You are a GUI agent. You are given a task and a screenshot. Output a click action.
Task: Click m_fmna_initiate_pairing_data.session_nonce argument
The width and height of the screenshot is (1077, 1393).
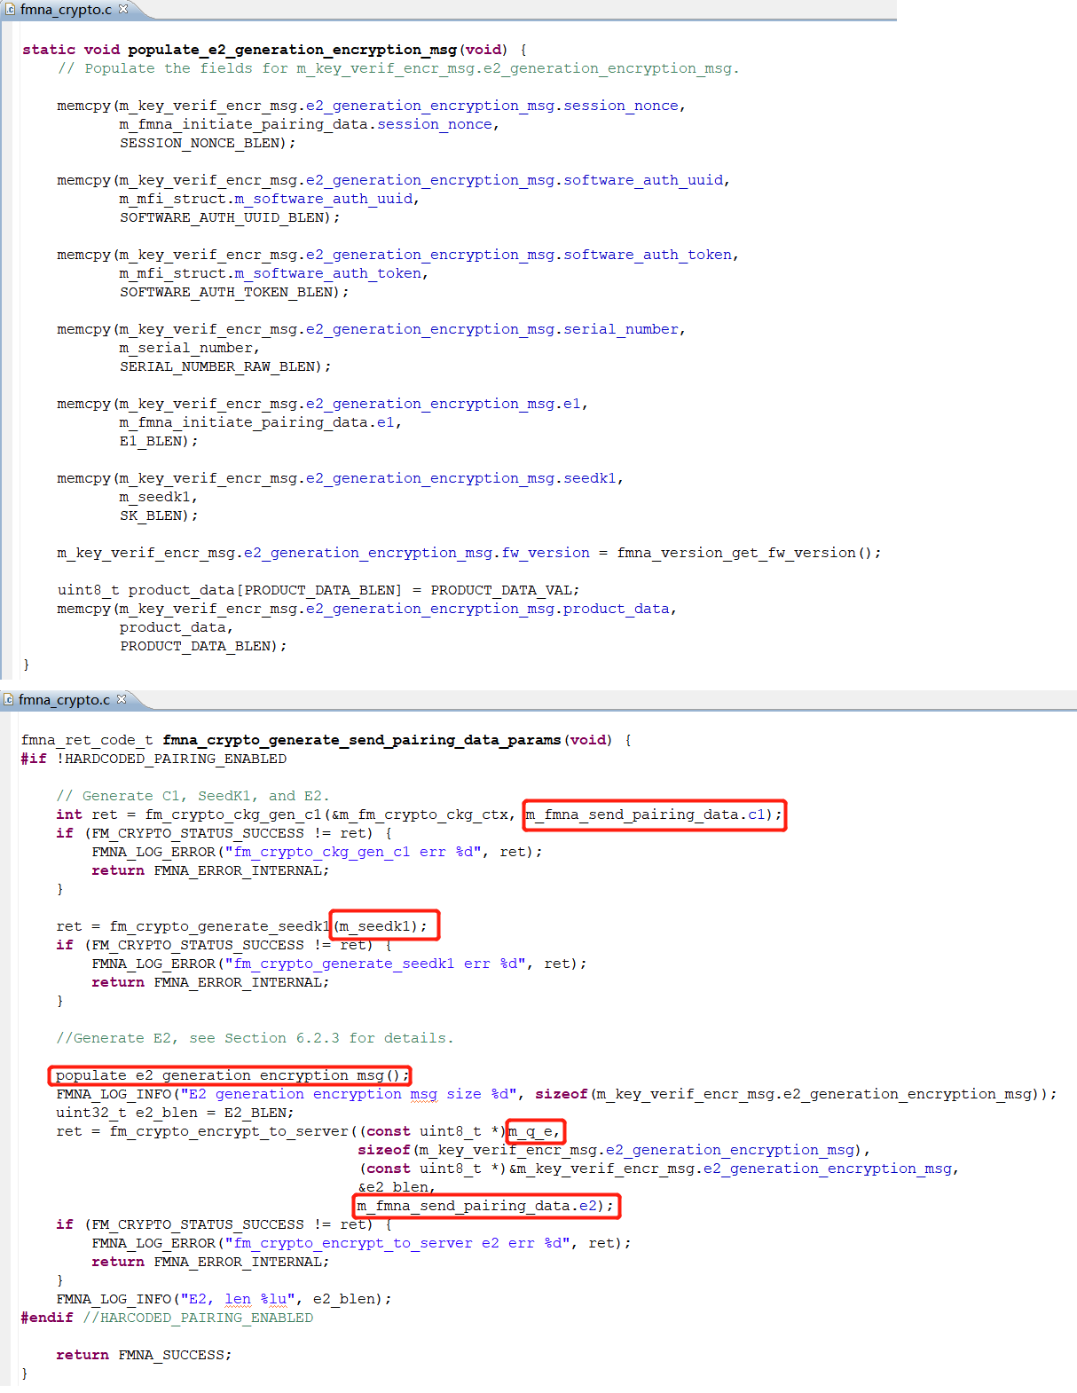[x=306, y=124]
